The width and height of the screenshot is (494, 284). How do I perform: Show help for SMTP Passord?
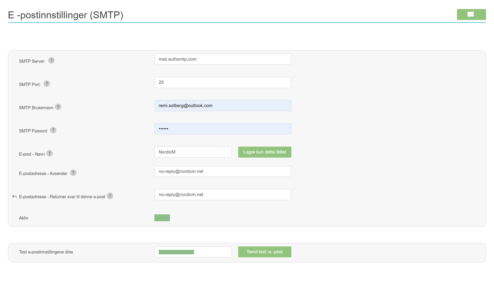pos(53,130)
